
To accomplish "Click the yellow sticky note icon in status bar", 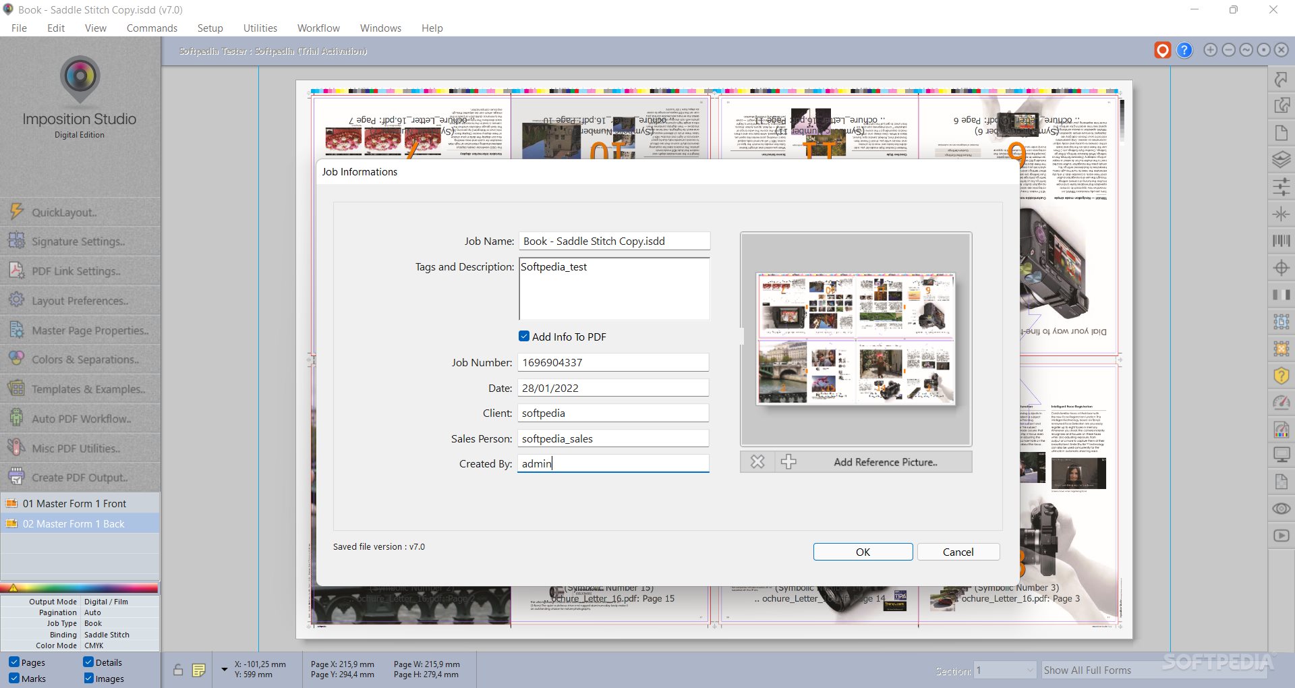I will (x=198, y=670).
